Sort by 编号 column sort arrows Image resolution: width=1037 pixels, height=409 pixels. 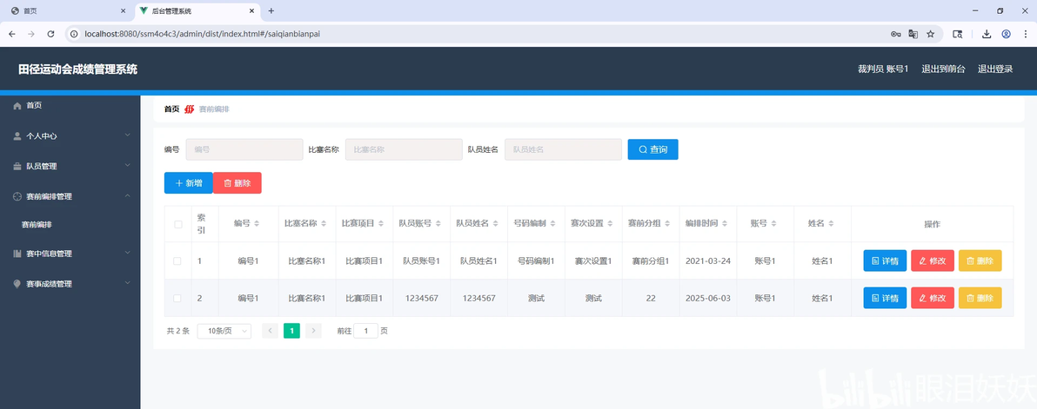256,224
